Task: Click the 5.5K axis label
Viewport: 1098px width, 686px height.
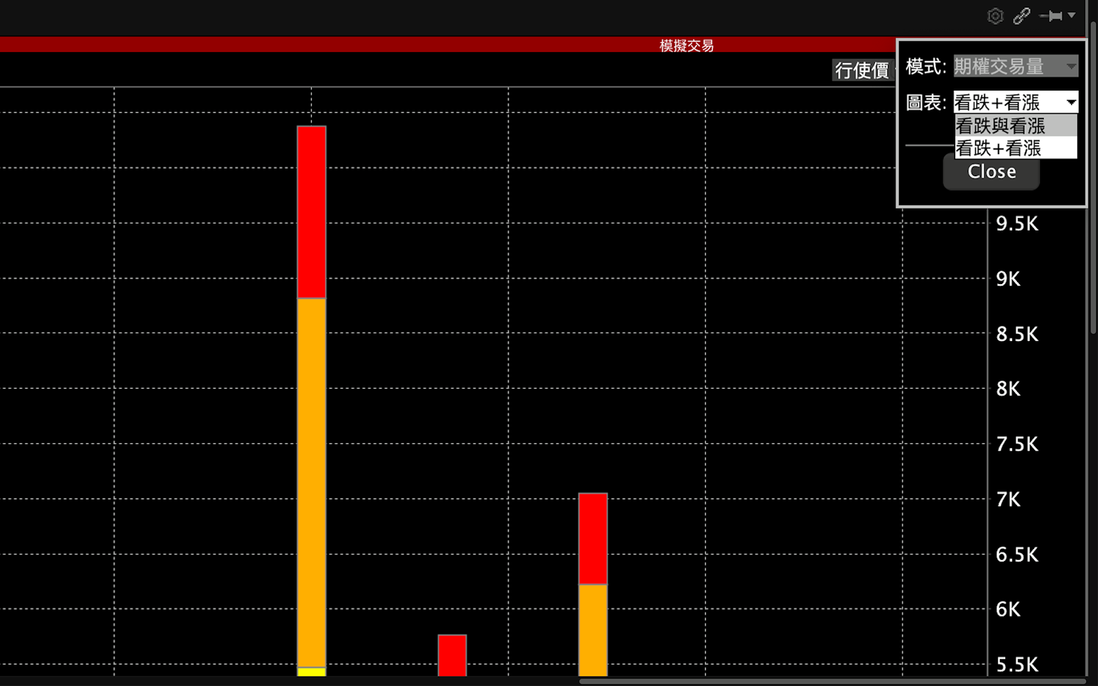Action: click(x=1017, y=665)
